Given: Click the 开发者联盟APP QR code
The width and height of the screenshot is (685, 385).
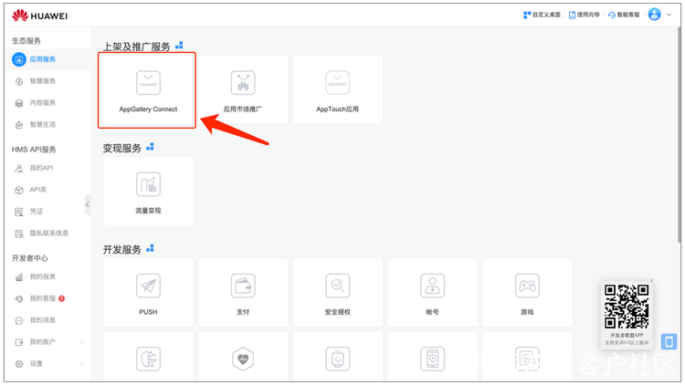Looking at the screenshot, I should (x=627, y=307).
